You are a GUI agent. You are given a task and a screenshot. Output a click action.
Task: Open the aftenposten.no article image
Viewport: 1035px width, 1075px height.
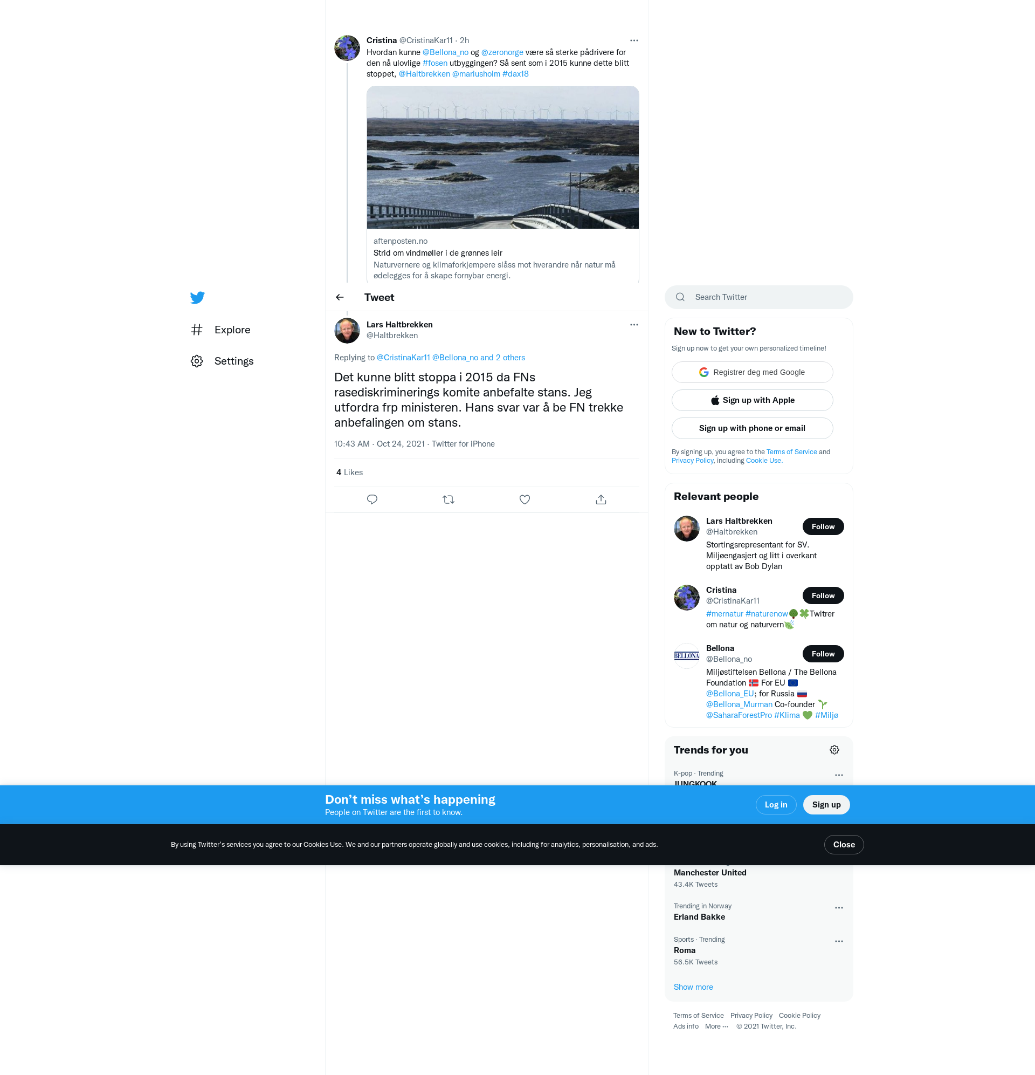point(502,158)
